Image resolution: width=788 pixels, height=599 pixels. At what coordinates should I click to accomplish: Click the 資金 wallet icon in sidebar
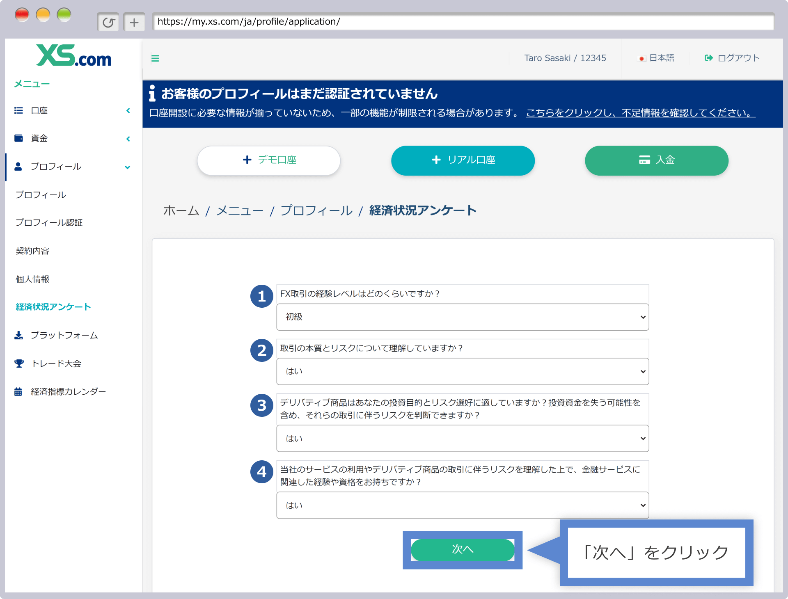point(18,138)
